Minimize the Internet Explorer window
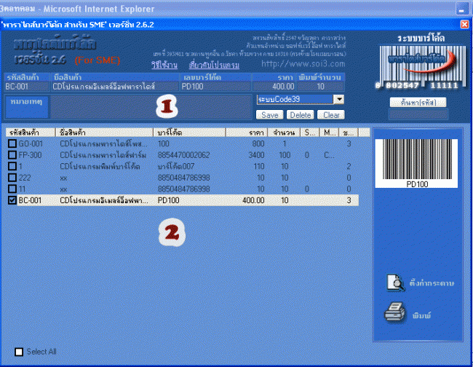The height and width of the screenshot is (367, 473). click(462, 9)
